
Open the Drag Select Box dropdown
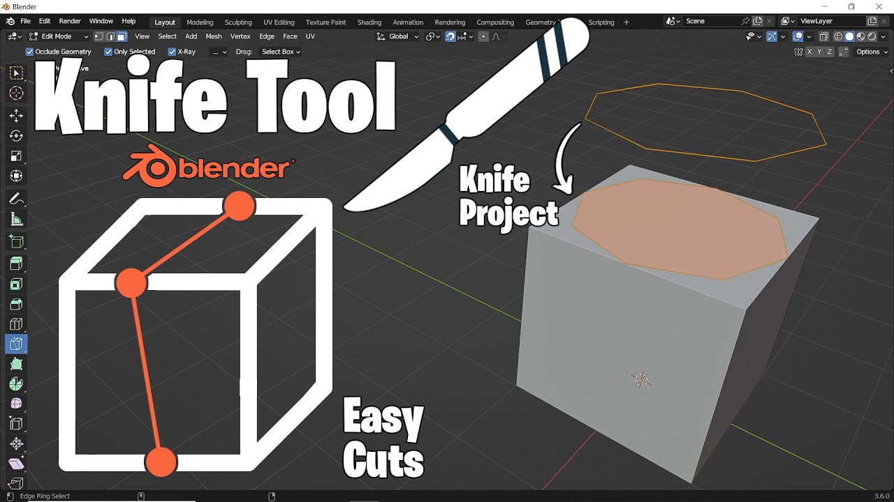(x=281, y=52)
